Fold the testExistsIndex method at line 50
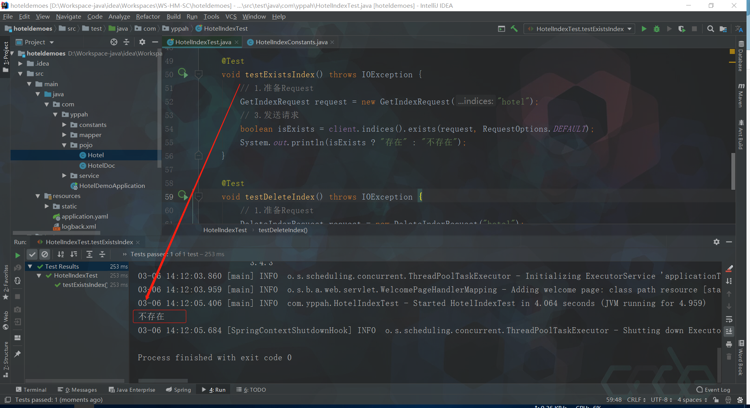Screen dimensions: 750x408 tap(198, 73)
